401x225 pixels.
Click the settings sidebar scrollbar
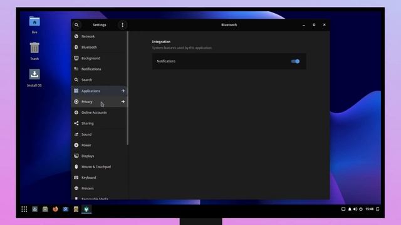pyautogui.click(x=127, y=88)
